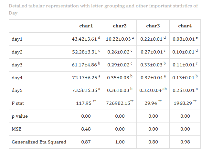Click the char4 column header
212x158 pixels.
(x=185, y=26)
